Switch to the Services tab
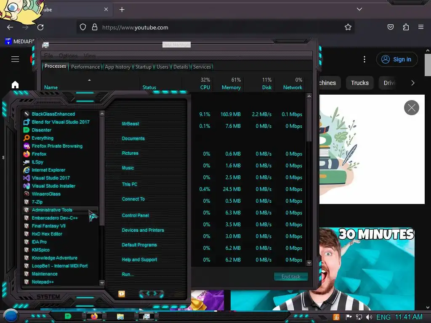431x323 pixels. tap(202, 67)
